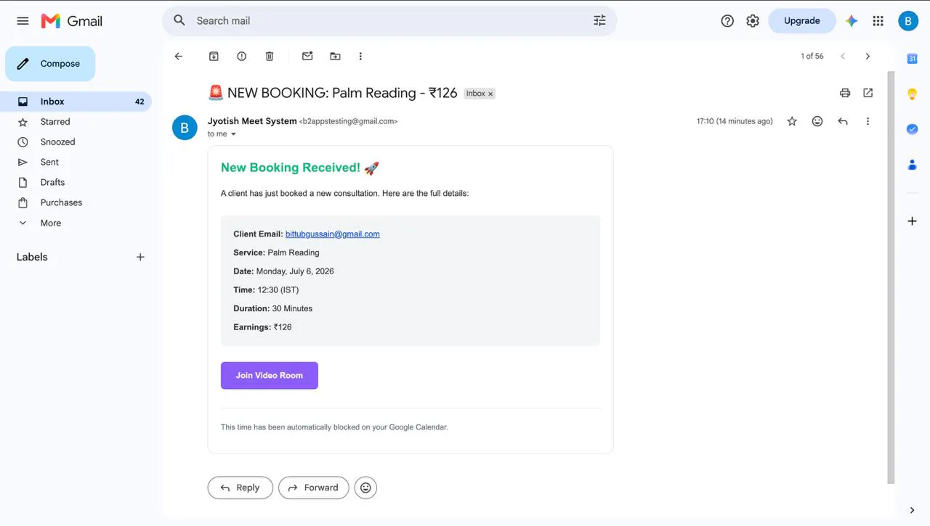930x526 pixels.
Task: Open Google Keep side panel
Action: [x=912, y=94]
